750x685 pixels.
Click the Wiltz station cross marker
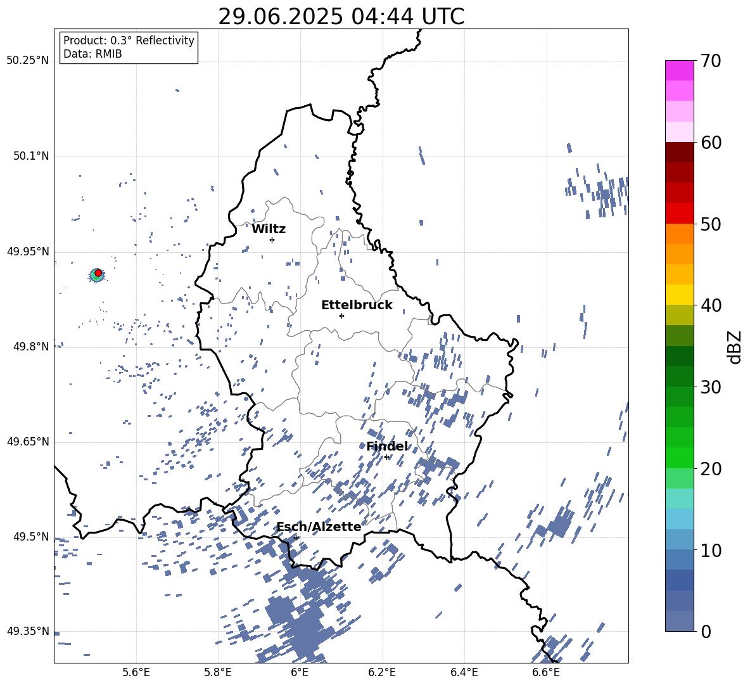[272, 240]
